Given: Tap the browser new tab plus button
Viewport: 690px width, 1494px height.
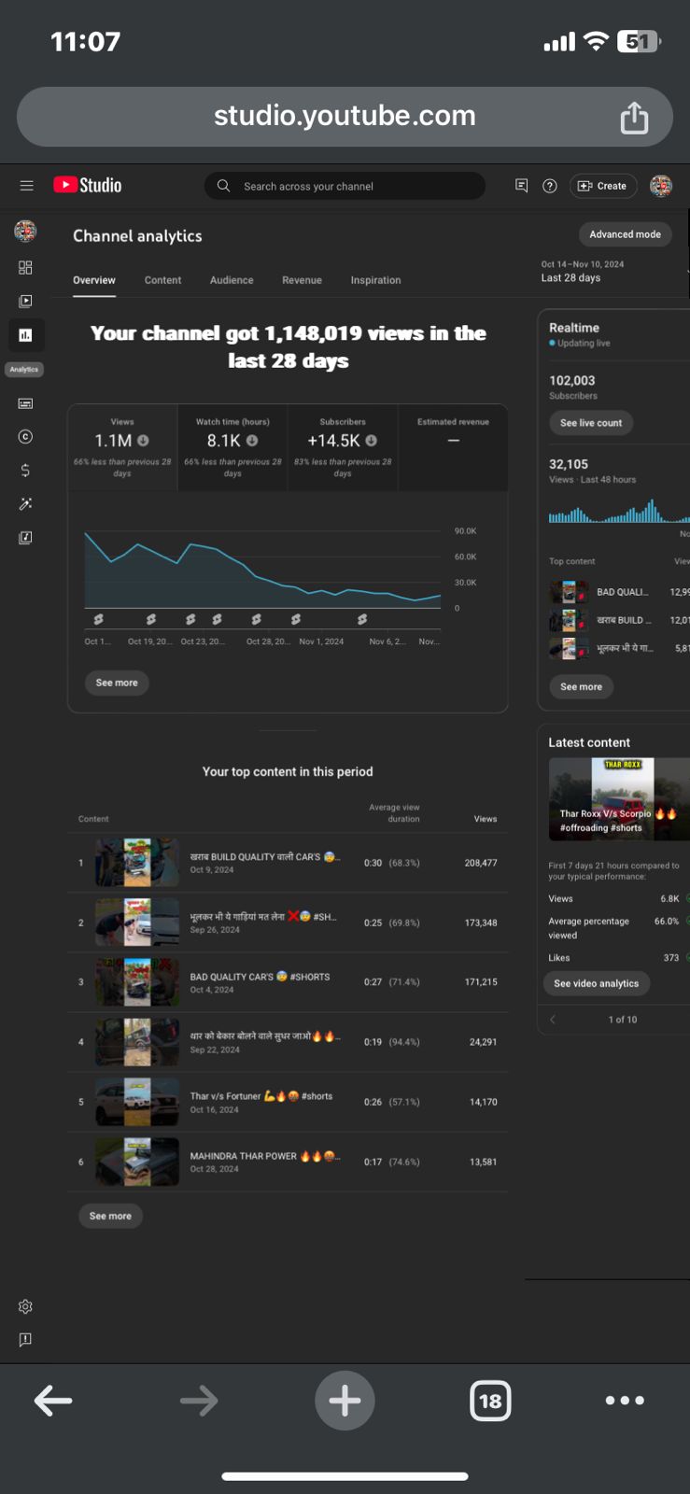Looking at the screenshot, I should 345,1400.
